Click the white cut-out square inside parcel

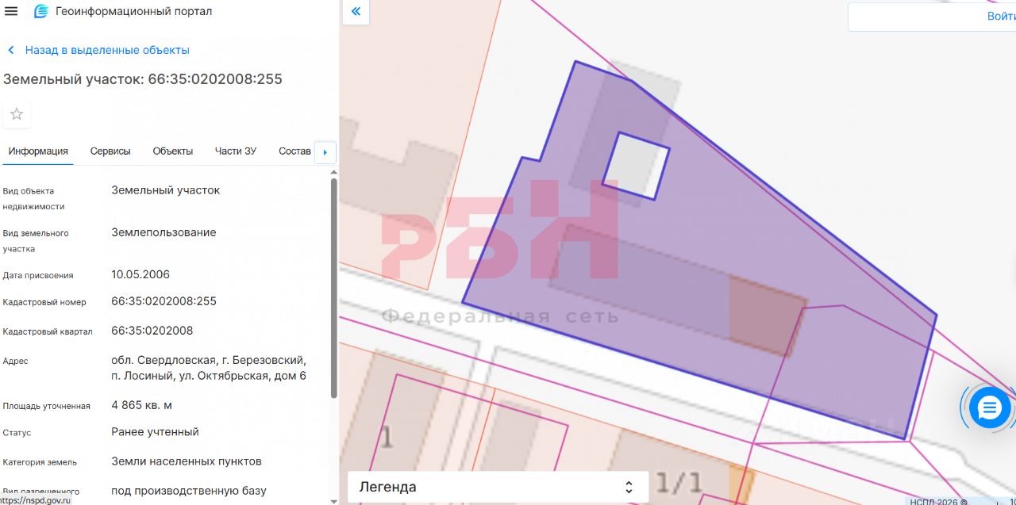click(636, 166)
